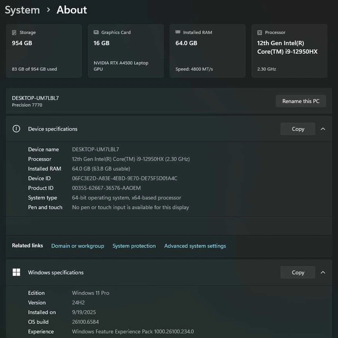Click the Device specifications info icon

16,129
